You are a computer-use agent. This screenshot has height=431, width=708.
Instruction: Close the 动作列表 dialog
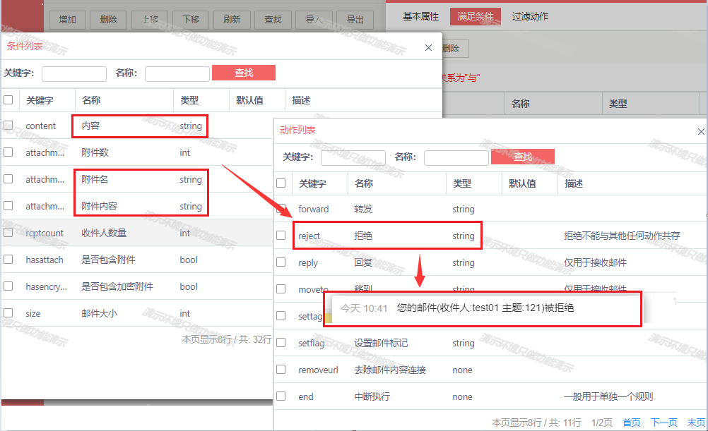pyautogui.click(x=700, y=132)
